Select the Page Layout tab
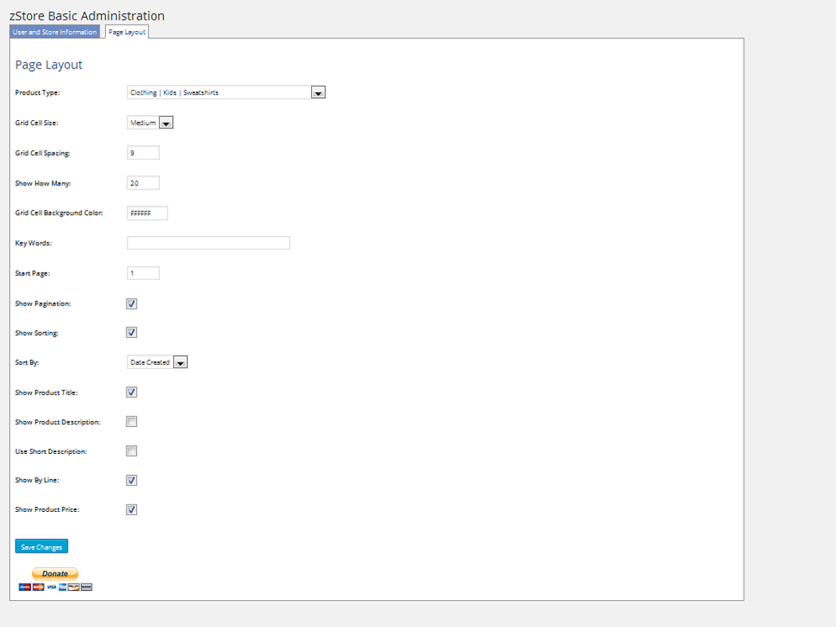This screenshot has width=836, height=627. coord(127,32)
